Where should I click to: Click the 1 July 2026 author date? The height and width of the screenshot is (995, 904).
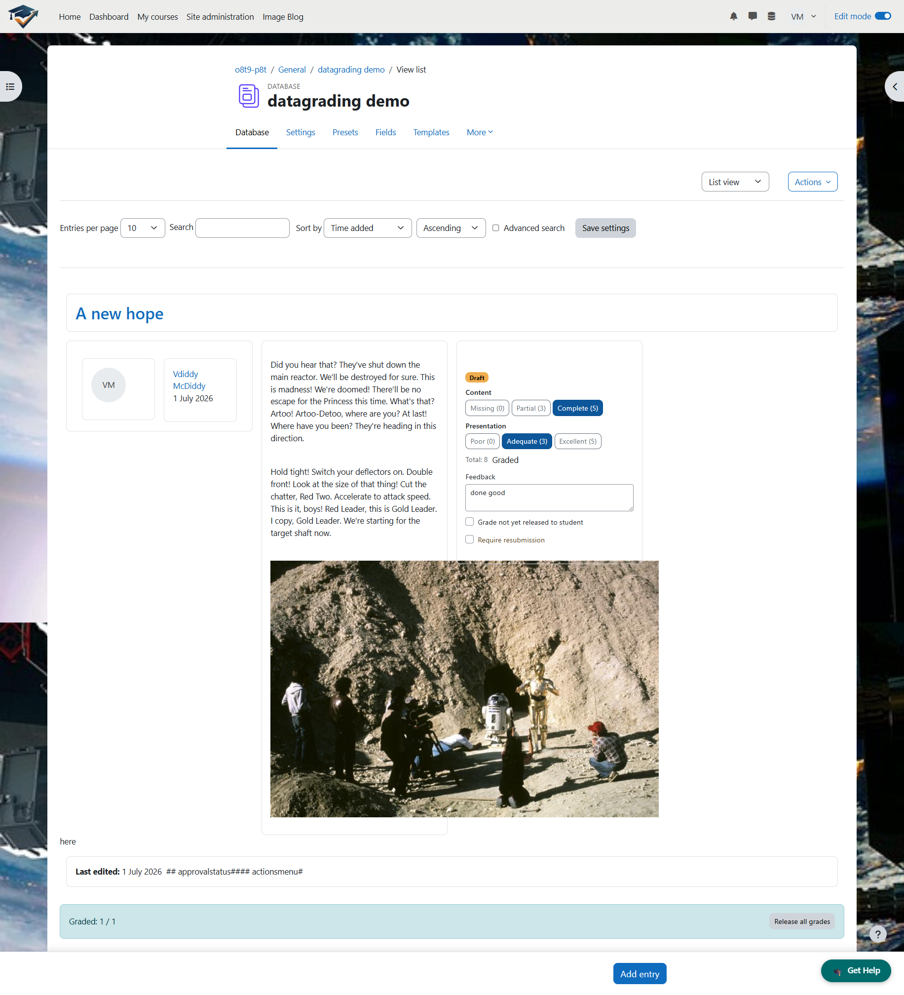coord(193,398)
